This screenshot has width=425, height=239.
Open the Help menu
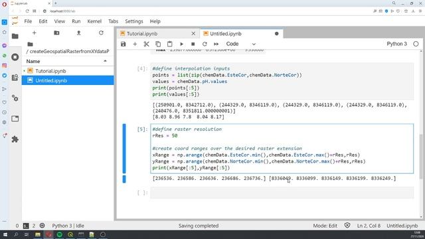click(x=155, y=21)
